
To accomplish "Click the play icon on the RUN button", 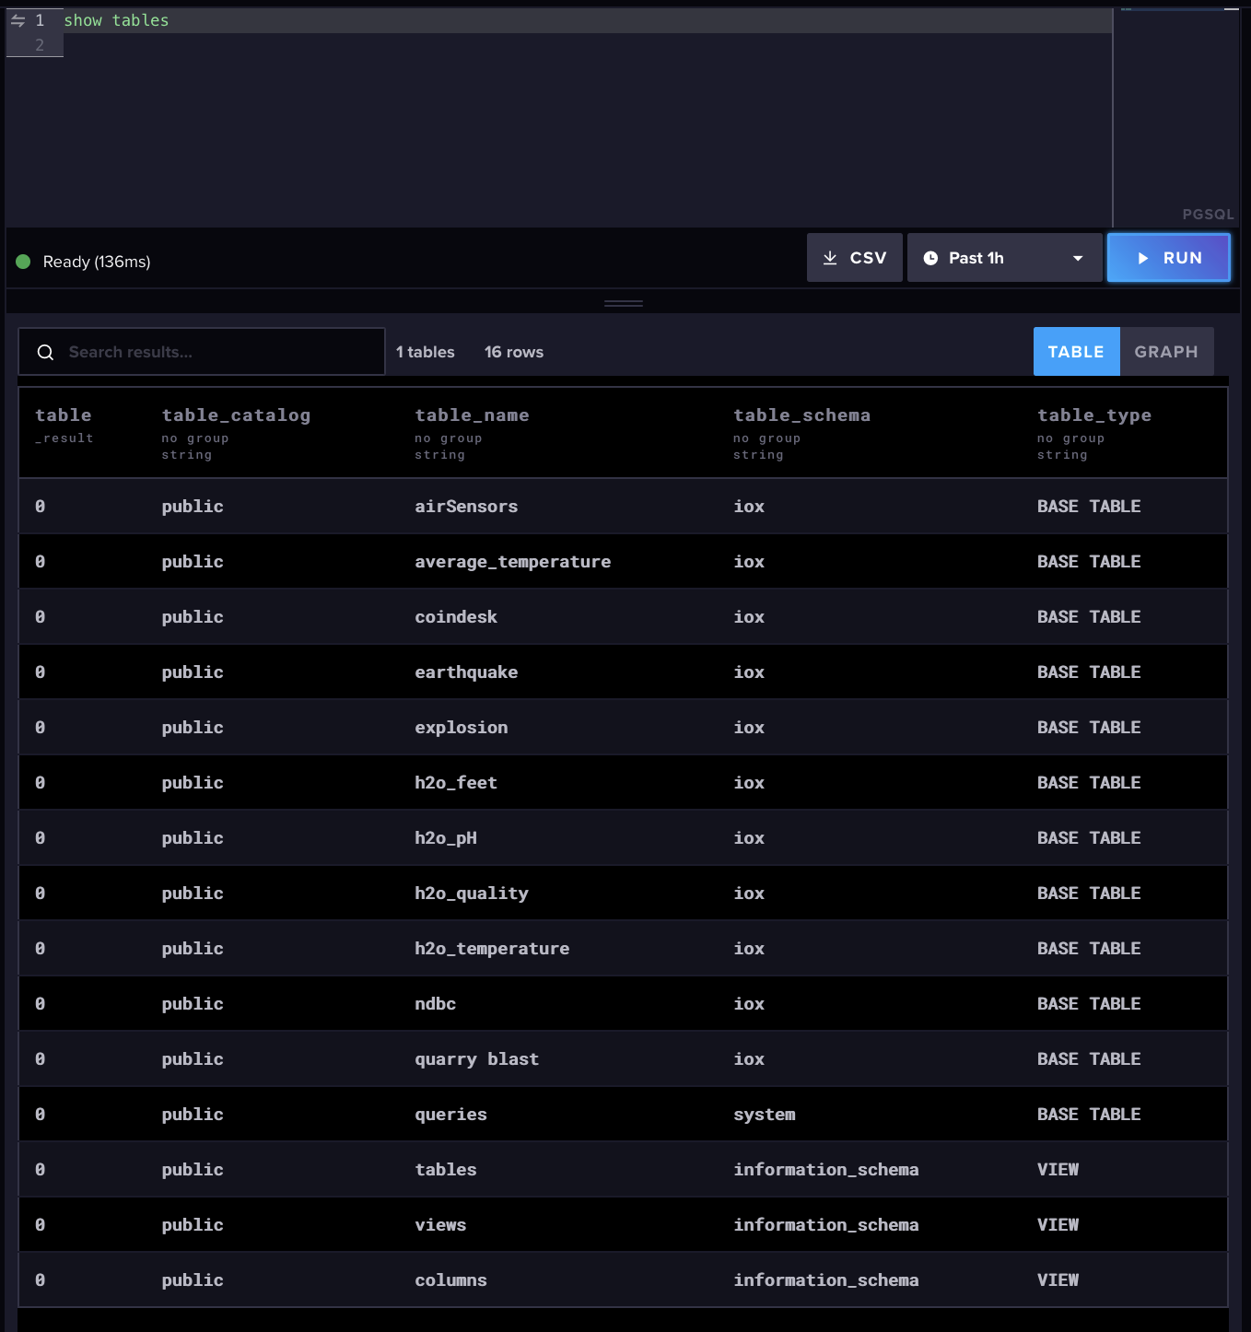I will 1142,257.
